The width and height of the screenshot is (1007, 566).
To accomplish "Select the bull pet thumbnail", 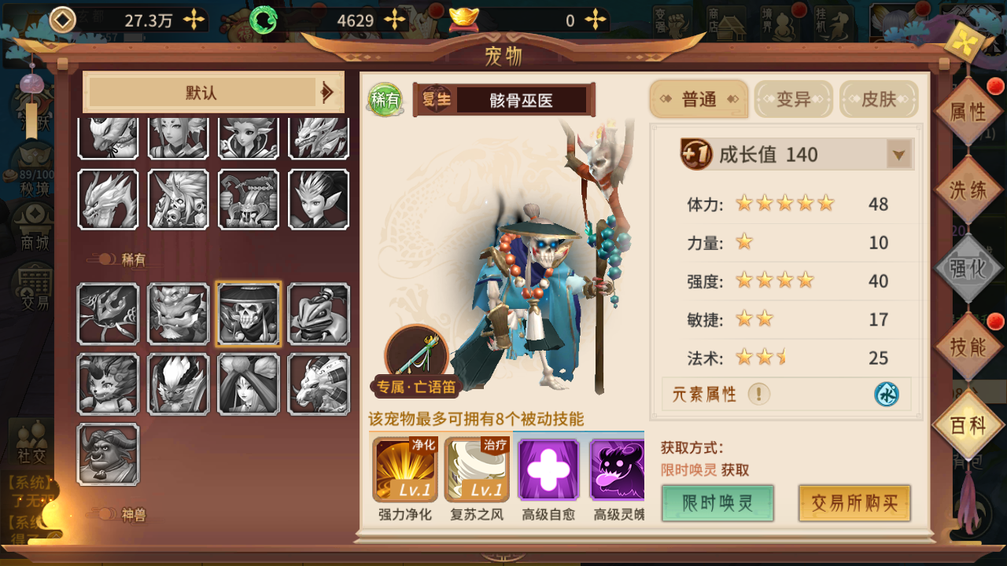I will 108,454.
